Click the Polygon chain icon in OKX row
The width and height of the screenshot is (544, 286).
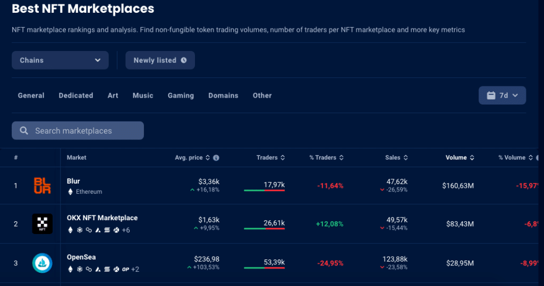[89, 230]
